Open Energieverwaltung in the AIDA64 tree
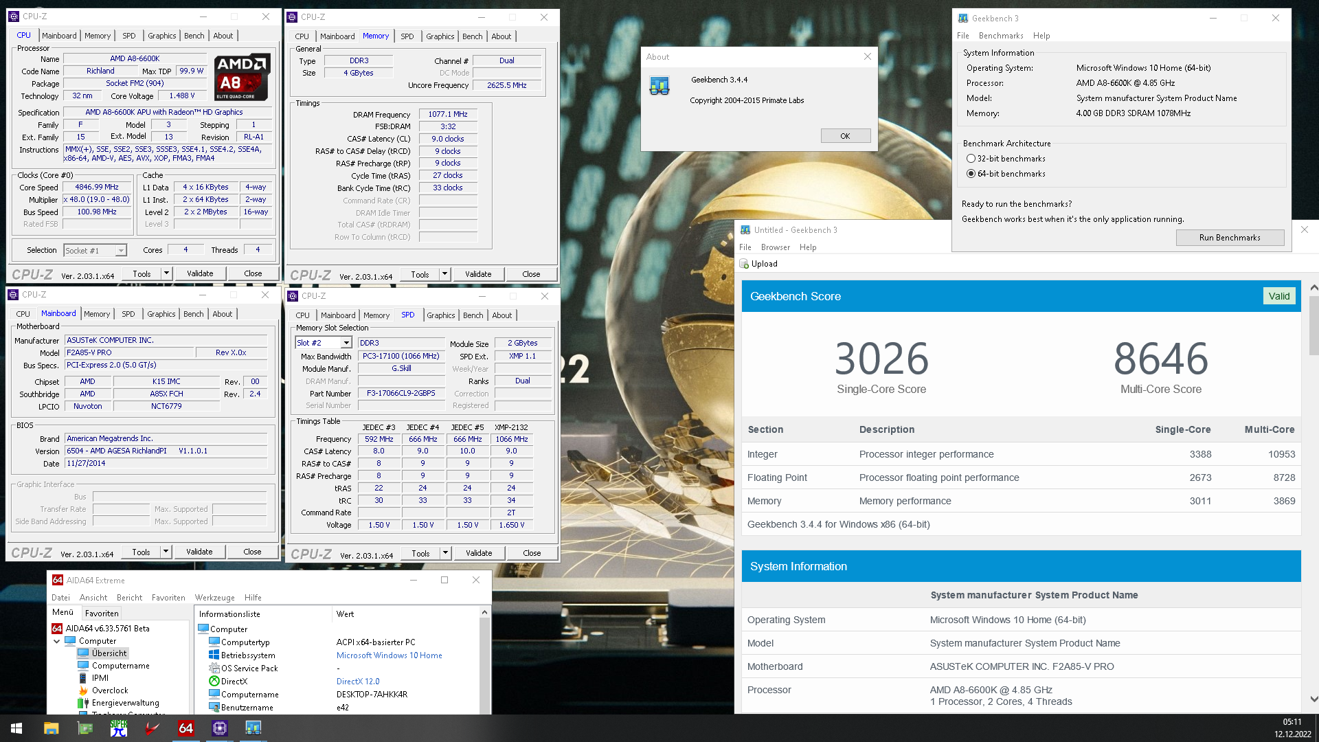Viewport: 1319px width, 742px height. pos(125,703)
